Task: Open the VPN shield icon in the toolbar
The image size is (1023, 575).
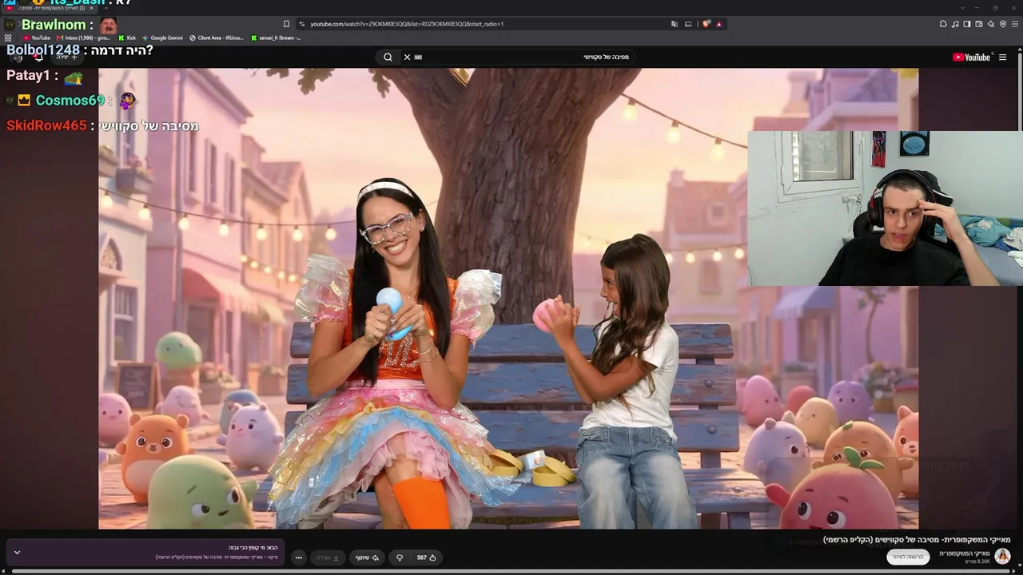Action: click(x=1003, y=24)
